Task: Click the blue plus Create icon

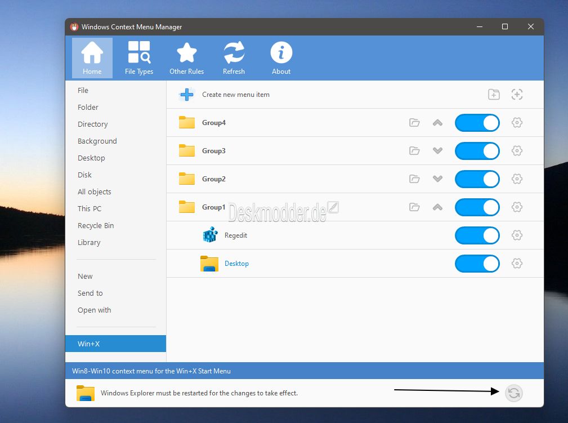Action: [x=187, y=95]
